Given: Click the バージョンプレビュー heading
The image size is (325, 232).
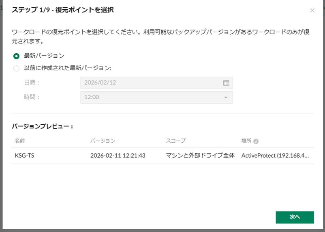Looking at the screenshot, I should click(x=43, y=126).
